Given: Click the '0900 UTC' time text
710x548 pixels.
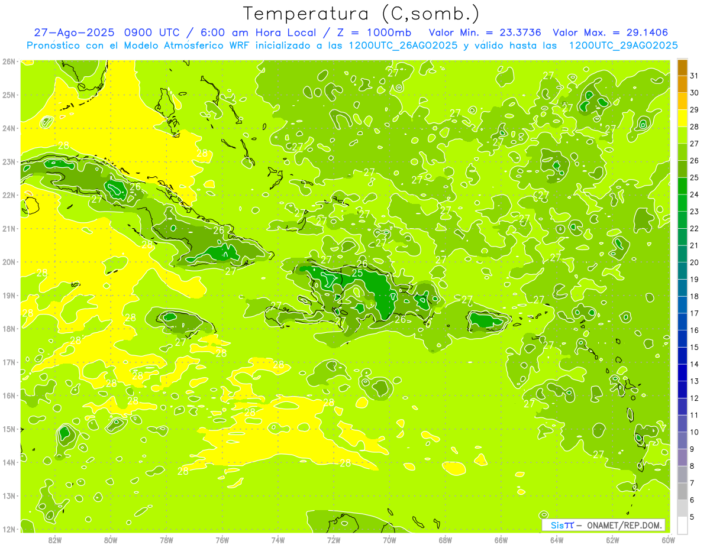Looking at the screenshot, I should click(153, 33).
